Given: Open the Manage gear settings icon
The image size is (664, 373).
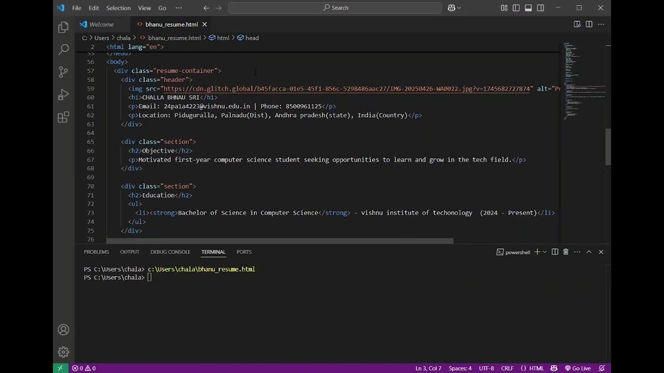Looking at the screenshot, I should click(63, 352).
